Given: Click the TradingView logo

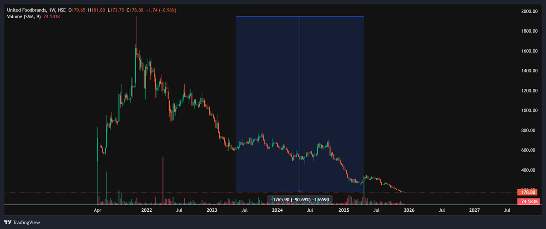Looking at the screenshot, I should 22,222.
